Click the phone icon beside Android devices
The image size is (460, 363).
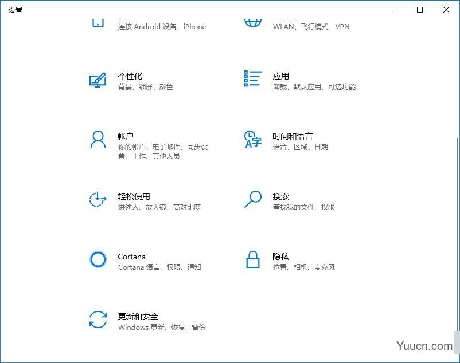[x=98, y=23]
